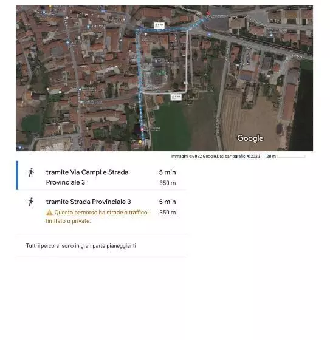
Task: Click the Immagini ©2022 Google attribution text
Action: pyautogui.click(x=215, y=157)
